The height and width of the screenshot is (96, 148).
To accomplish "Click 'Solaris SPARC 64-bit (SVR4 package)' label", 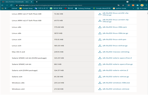I will pos(29,58).
